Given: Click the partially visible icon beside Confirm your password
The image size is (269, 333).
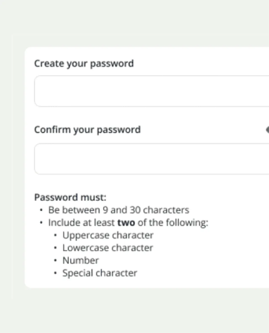Looking at the screenshot, I should [x=267, y=130].
